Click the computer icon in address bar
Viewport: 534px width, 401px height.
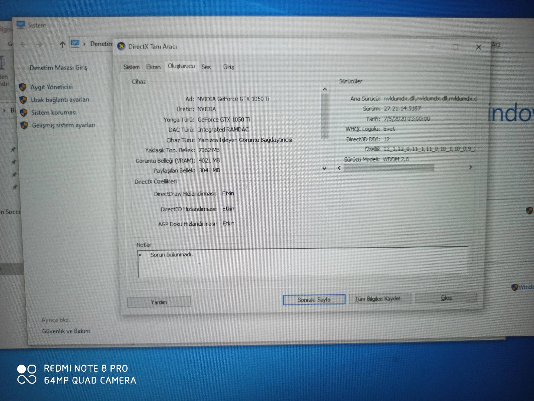point(75,44)
